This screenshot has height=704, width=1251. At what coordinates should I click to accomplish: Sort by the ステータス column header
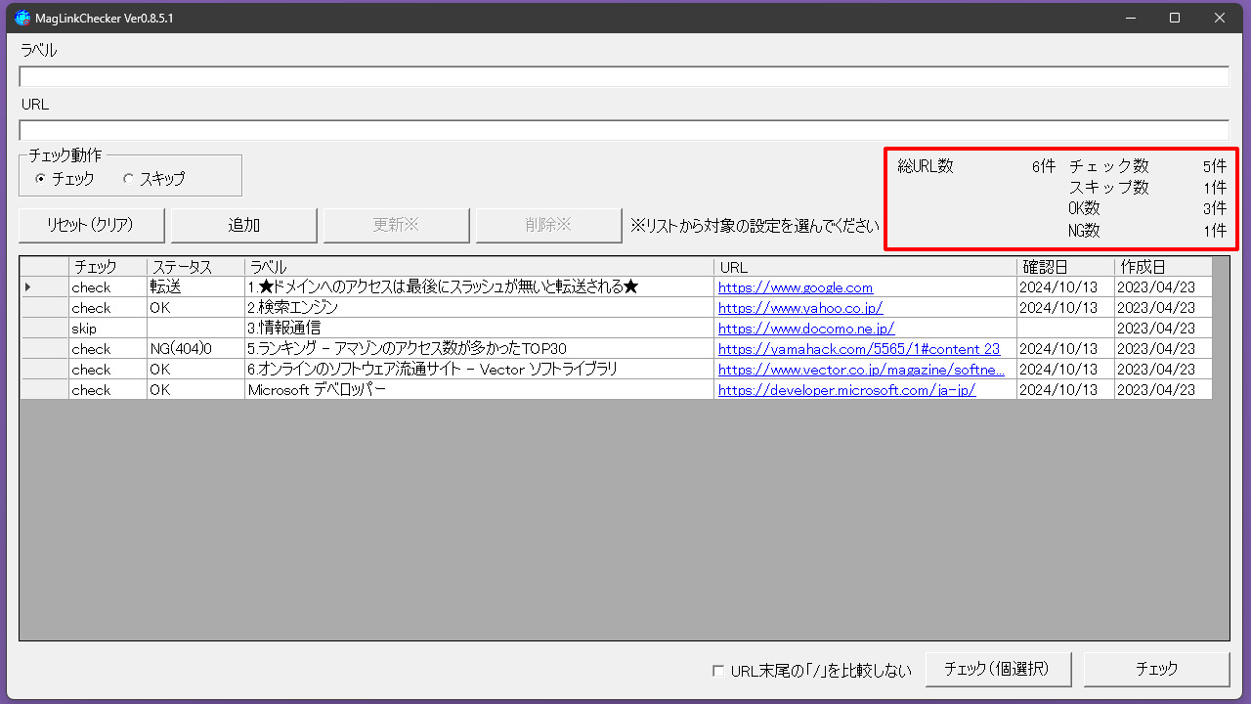point(195,267)
